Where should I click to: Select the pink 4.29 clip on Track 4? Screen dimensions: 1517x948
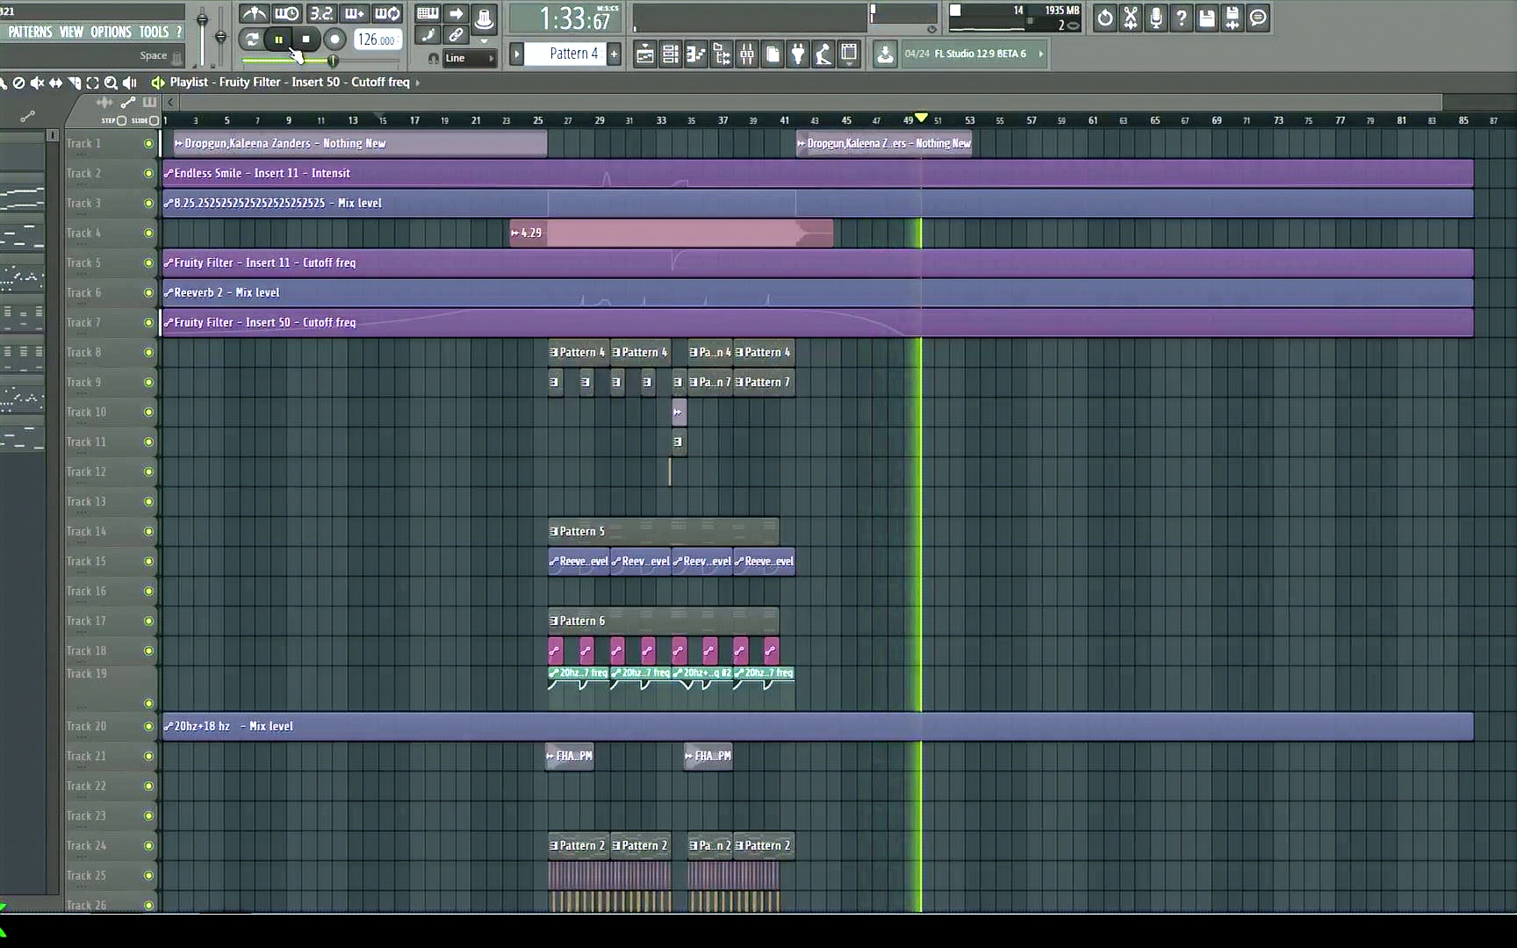pyautogui.click(x=672, y=233)
